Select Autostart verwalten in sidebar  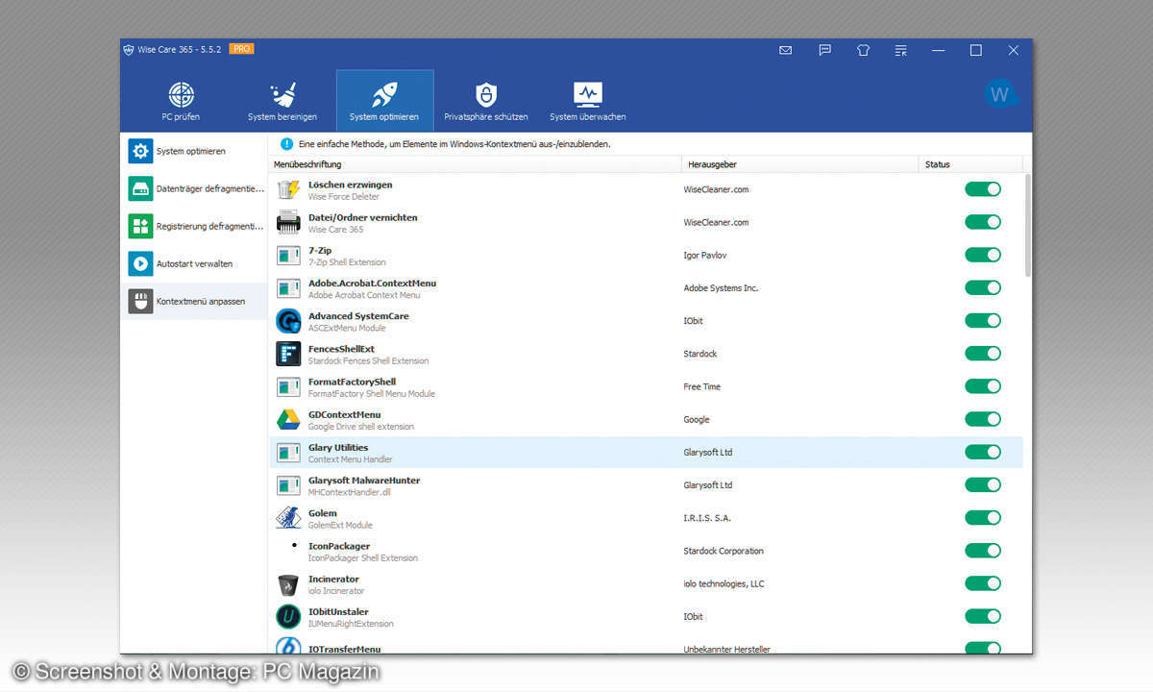[194, 263]
